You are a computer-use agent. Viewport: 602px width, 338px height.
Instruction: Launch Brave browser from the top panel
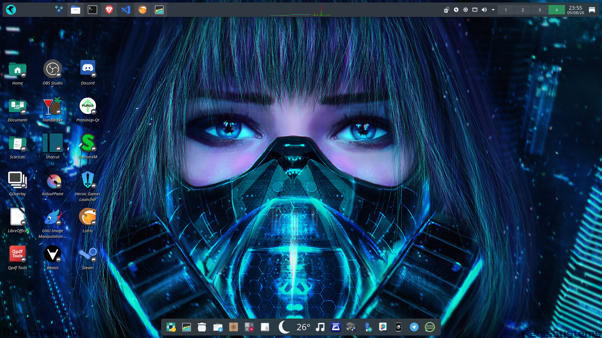click(x=109, y=10)
